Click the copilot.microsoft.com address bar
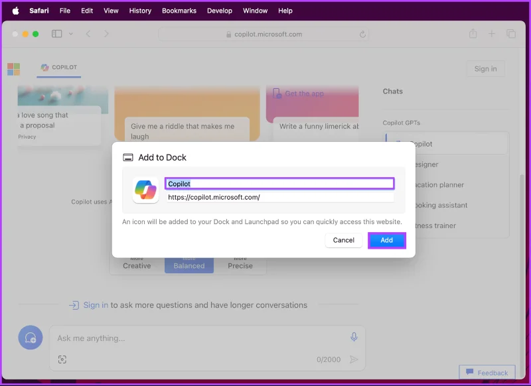 coord(264,34)
